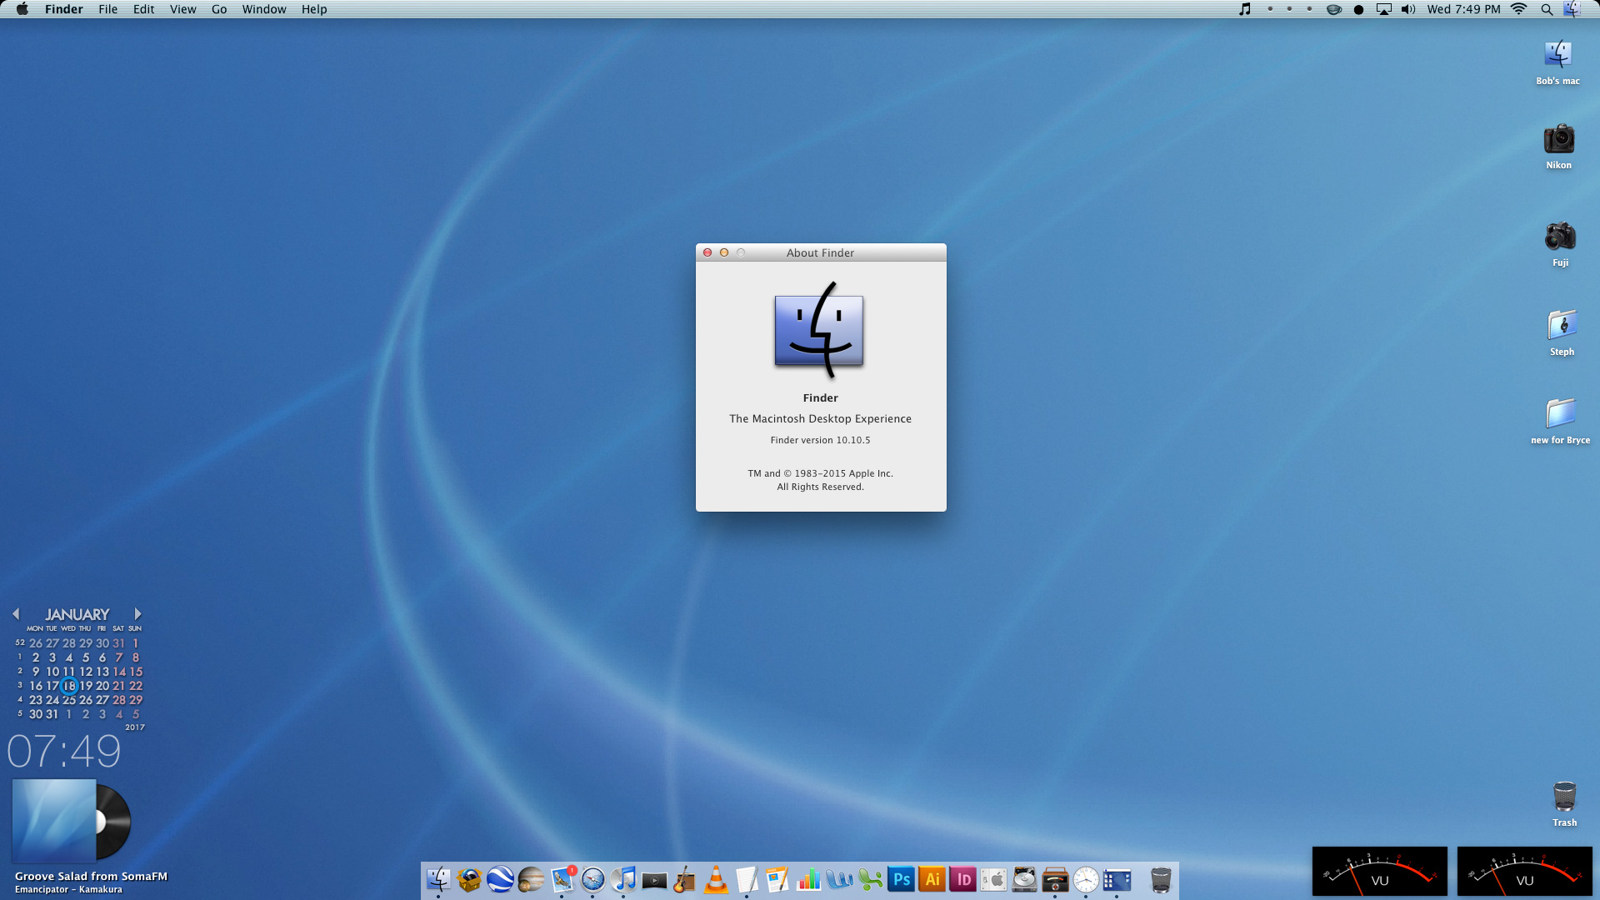Open iTunes in the Dock
Viewport: 1600px width, 900px height.
click(x=623, y=880)
